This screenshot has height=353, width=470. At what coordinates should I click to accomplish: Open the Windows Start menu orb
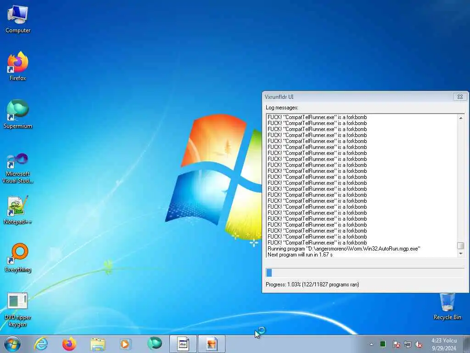pyautogui.click(x=12, y=344)
